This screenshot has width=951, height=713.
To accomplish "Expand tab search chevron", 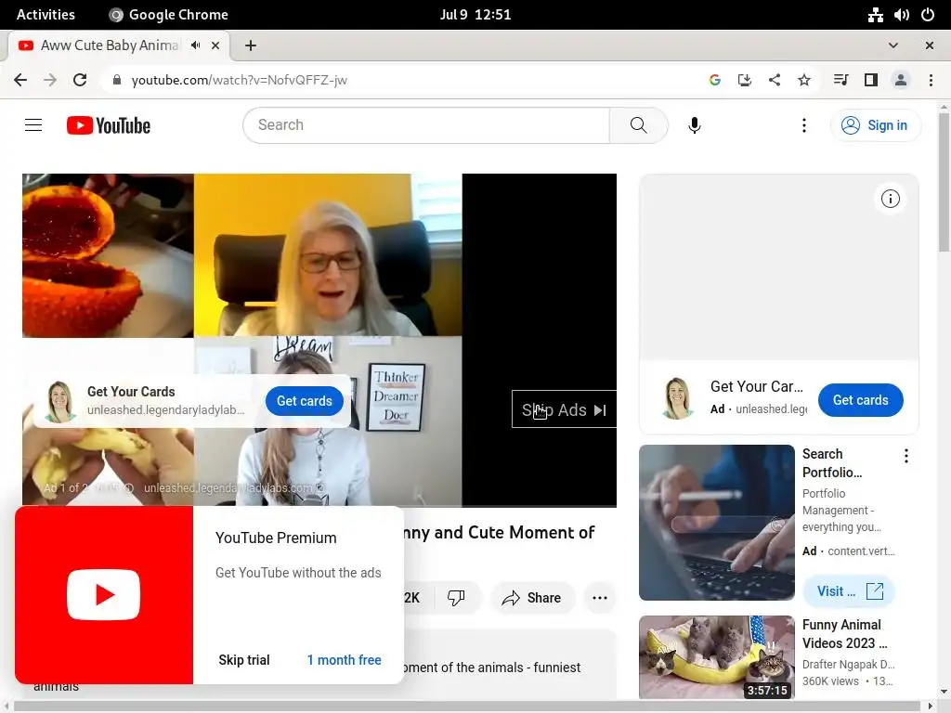I will [x=892, y=45].
